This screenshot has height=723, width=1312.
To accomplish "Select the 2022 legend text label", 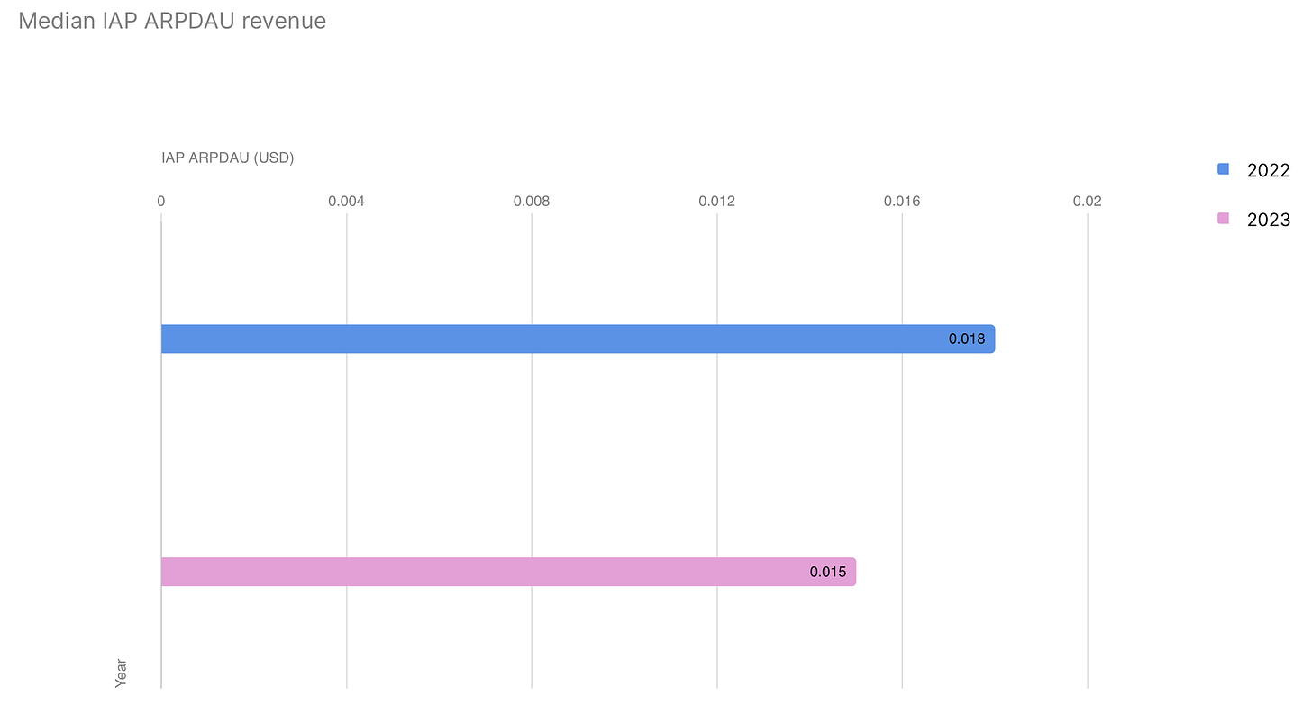I will [x=1268, y=170].
